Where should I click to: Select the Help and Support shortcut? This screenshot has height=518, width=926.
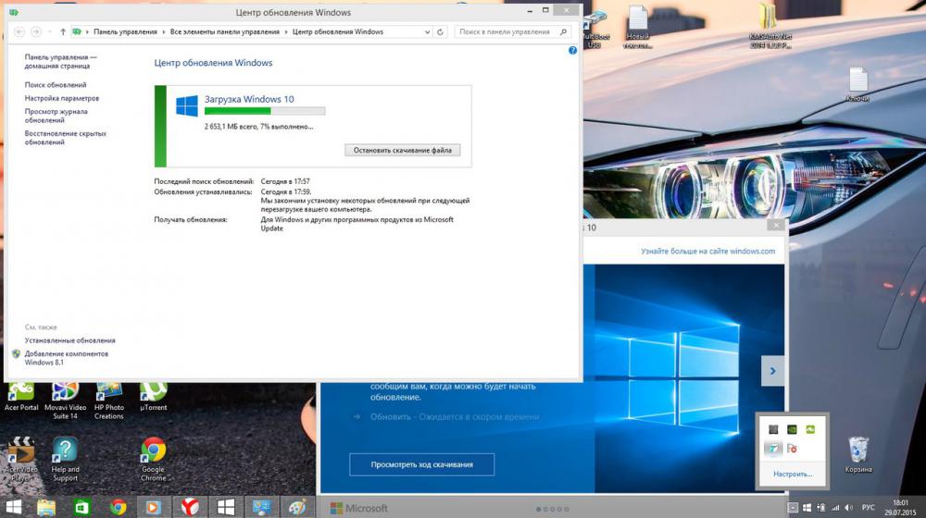pos(65,460)
